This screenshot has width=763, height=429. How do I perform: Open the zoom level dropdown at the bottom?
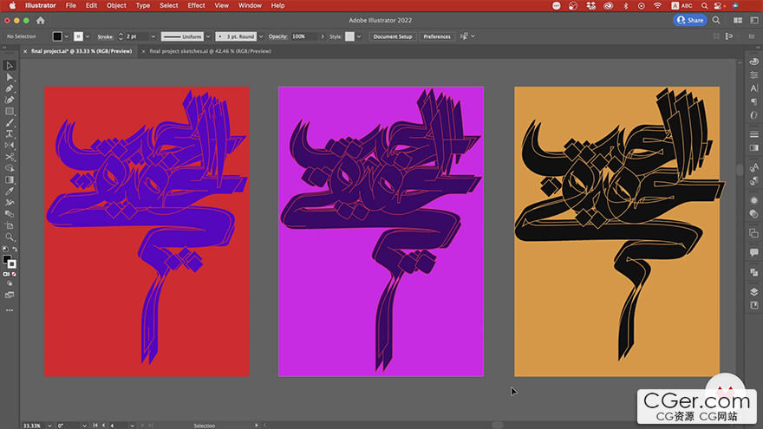pyautogui.click(x=49, y=426)
